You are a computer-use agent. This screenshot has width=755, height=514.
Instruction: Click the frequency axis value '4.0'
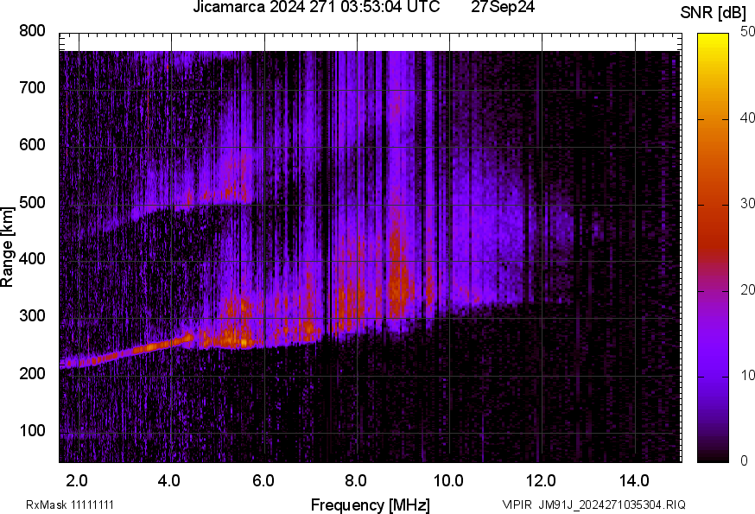(169, 481)
